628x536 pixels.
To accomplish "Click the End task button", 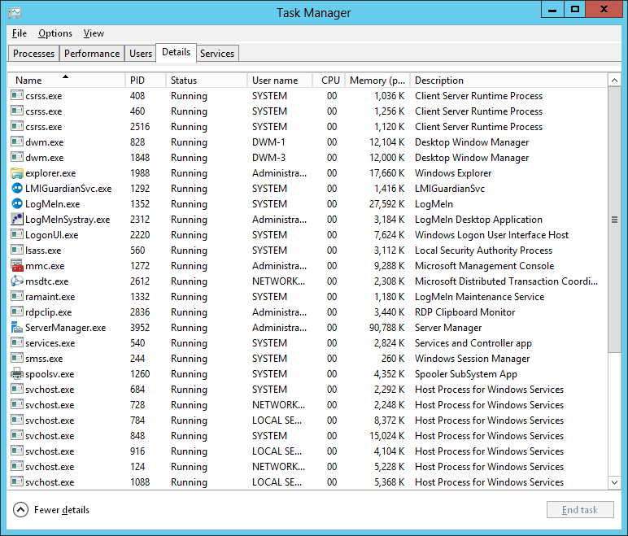I will click(x=580, y=509).
